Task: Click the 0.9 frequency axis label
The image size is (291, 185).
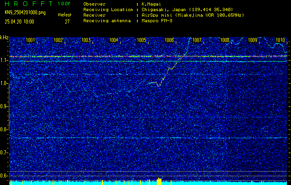Action: [3, 106]
